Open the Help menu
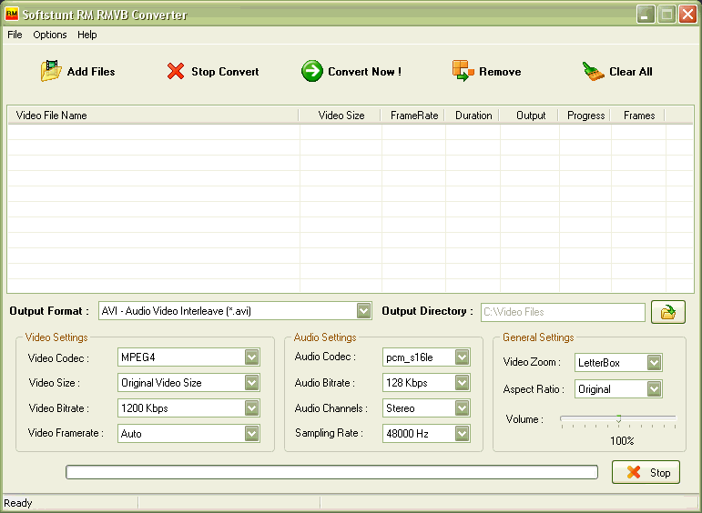 pos(86,35)
